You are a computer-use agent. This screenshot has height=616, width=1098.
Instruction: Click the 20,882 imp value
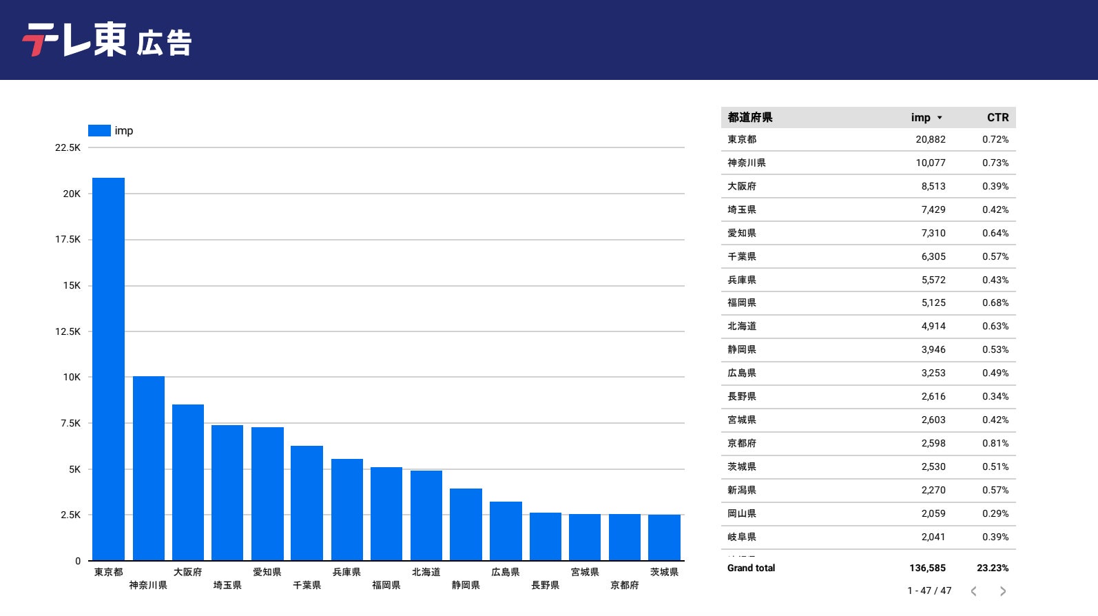(930, 139)
